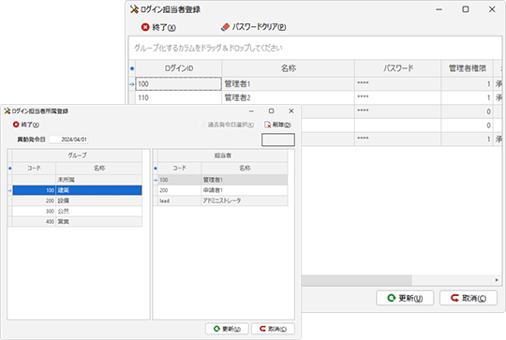This screenshot has height=340, width=506.
Task: Click 名称 header in グループ grid
Action: [99, 168]
